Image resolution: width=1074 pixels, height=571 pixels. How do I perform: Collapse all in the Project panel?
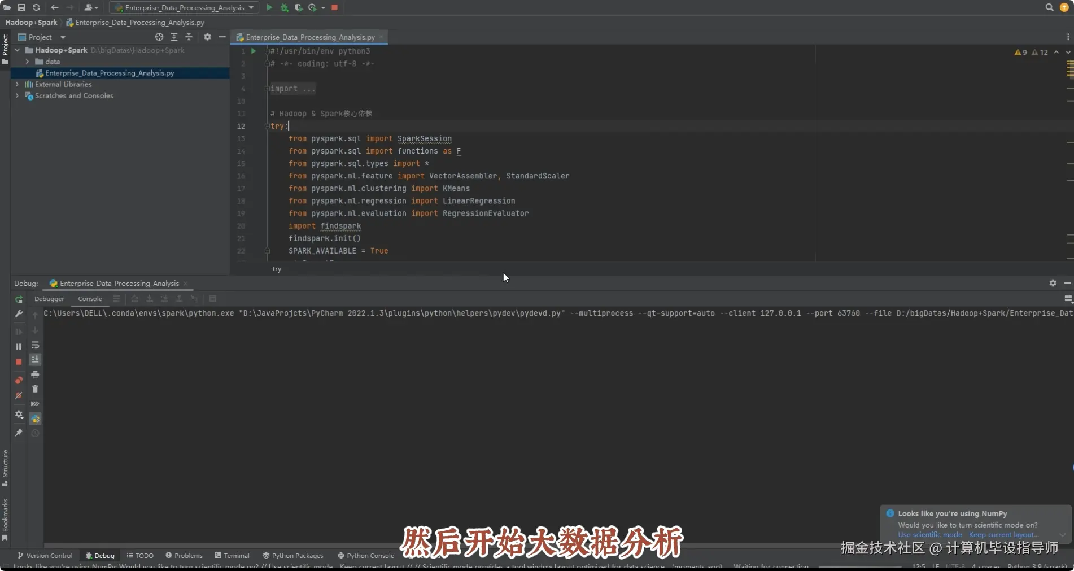point(189,37)
